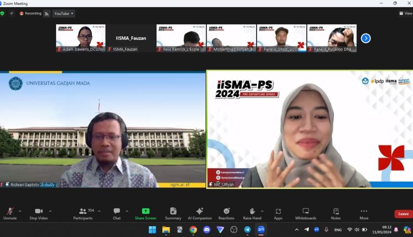Open Whiteboards
Image resolution: width=413 pixels, height=237 pixels.
306,214
